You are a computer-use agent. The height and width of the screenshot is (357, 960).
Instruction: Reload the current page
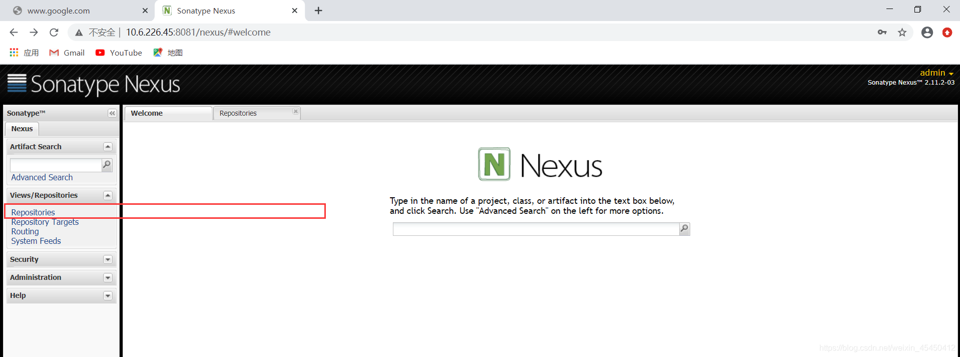(x=54, y=33)
